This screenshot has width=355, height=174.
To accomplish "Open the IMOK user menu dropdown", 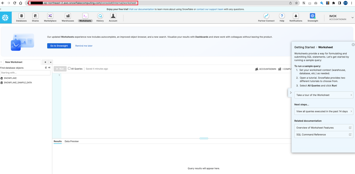I will pyautogui.click(x=353, y=17).
